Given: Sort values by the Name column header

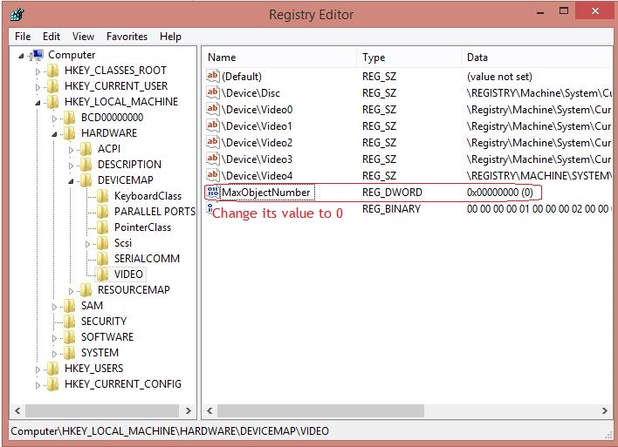Looking at the screenshot, I should (279, 58).
